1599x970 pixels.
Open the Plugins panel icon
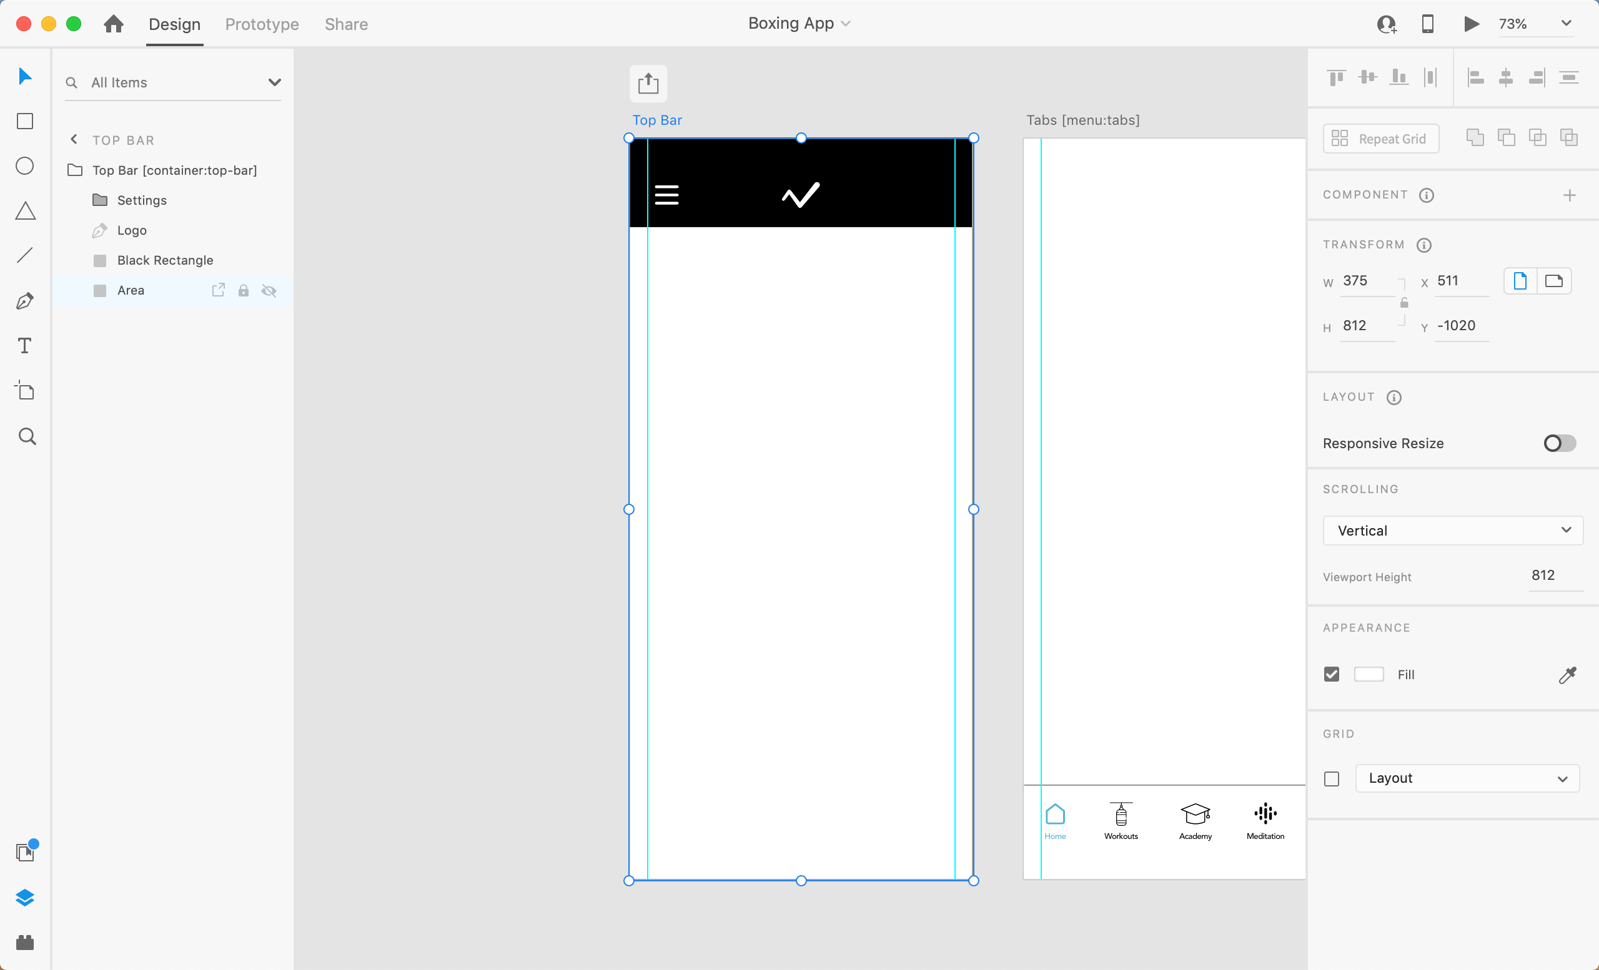(24, 942)
